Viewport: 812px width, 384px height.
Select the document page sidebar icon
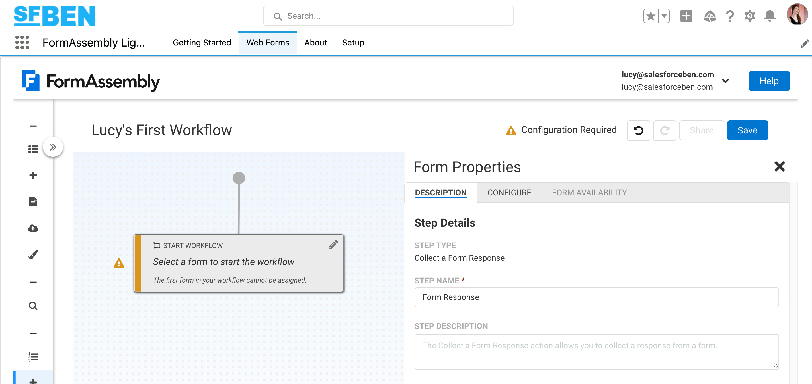pyautogui.click(x=33, y=202)
